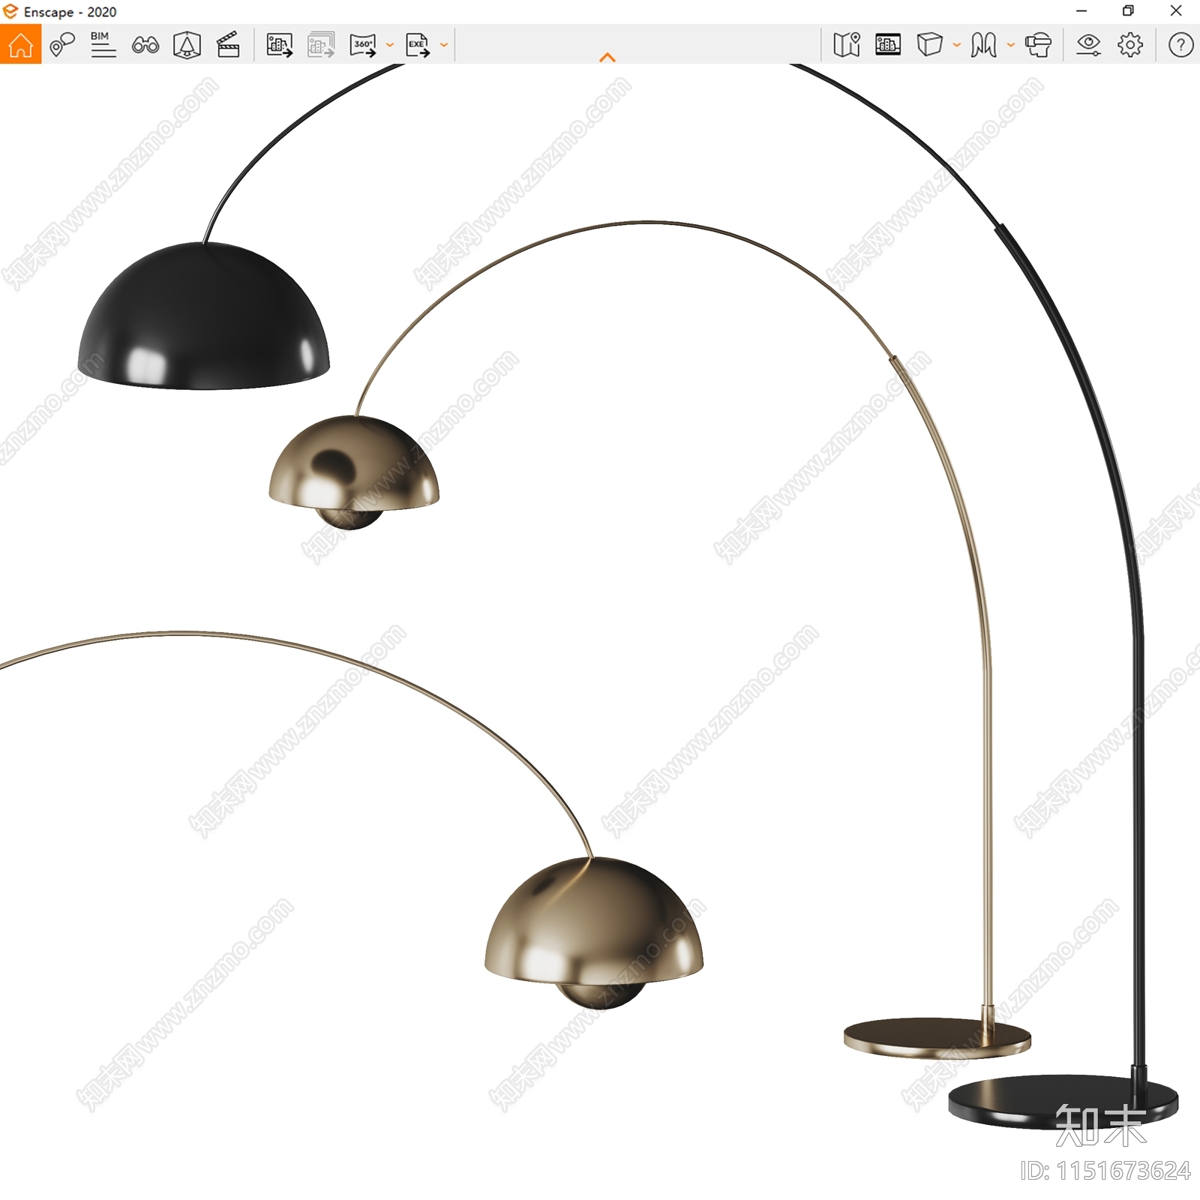Screen dimensions: 1200x1200
Task: Click the batch rendering export icon
Action: [321, 45]
